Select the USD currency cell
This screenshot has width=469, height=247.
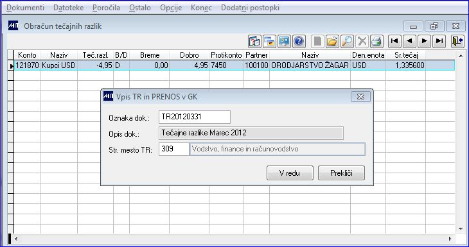(368, 65)
